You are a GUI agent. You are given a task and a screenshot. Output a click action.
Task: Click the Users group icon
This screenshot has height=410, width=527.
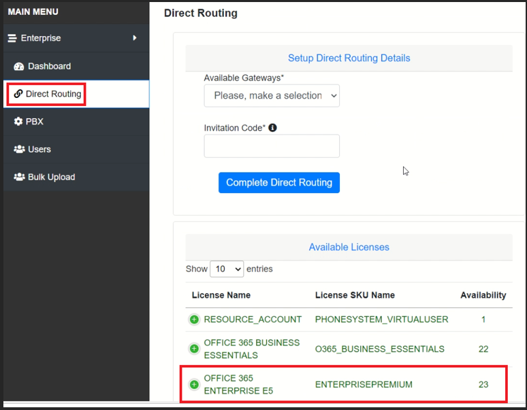tap(19, 149)
